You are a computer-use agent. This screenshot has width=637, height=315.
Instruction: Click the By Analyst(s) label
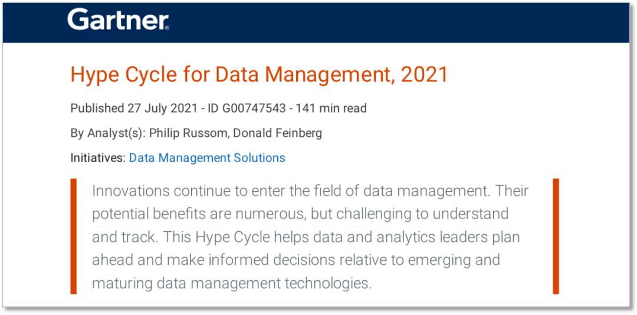(107, 133)
